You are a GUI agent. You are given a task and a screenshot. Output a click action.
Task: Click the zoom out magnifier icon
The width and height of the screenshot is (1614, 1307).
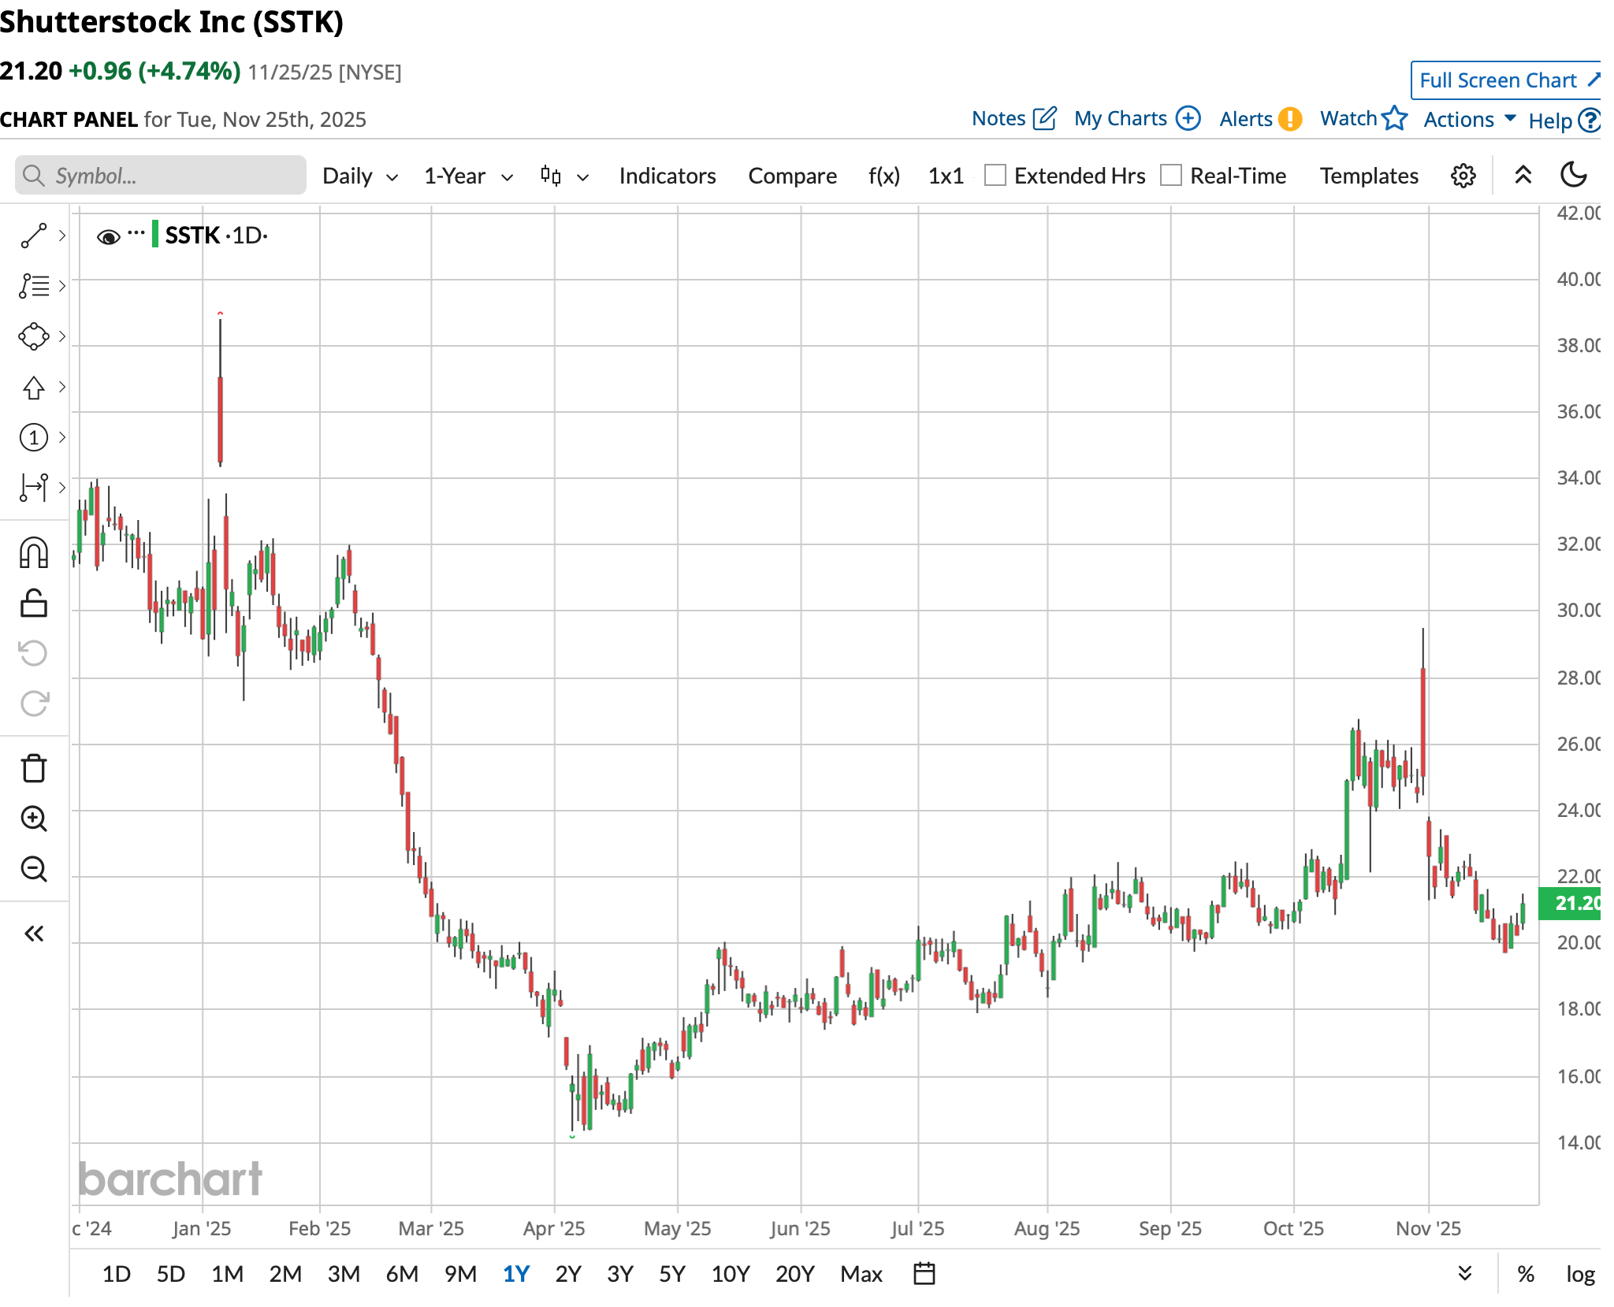tap(34, 869)
